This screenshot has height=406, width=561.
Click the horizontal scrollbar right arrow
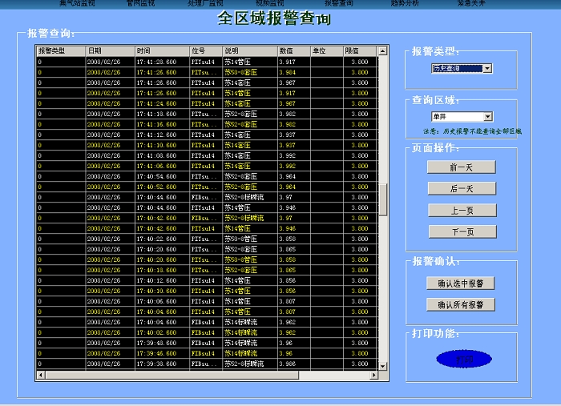click(373, 375)
